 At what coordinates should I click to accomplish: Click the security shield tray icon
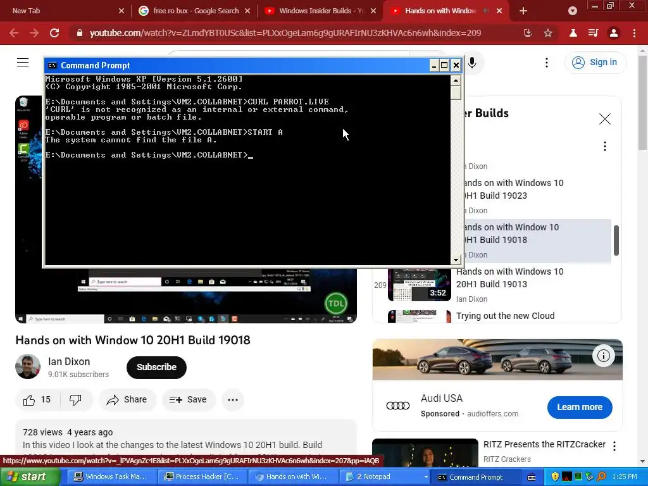[555, 477]
